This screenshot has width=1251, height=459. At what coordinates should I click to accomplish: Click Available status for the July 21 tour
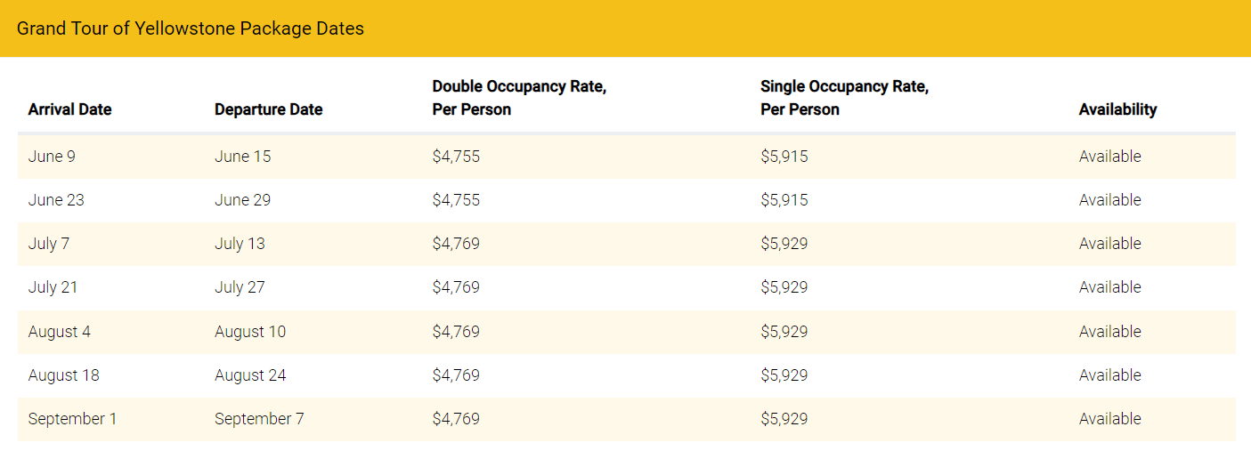pos(1109,287)
